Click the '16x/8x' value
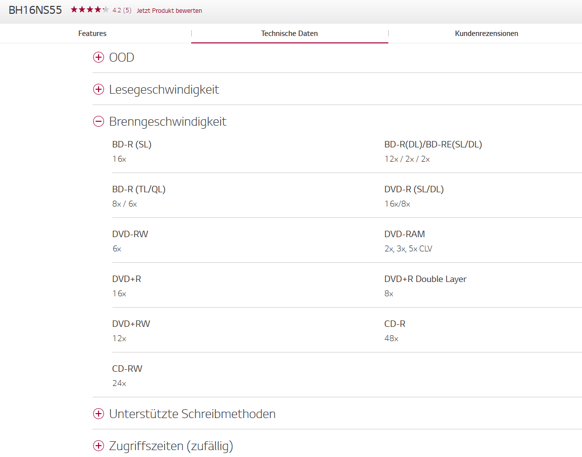The height and width of the screenshot is (457, 582). [397, 204]
